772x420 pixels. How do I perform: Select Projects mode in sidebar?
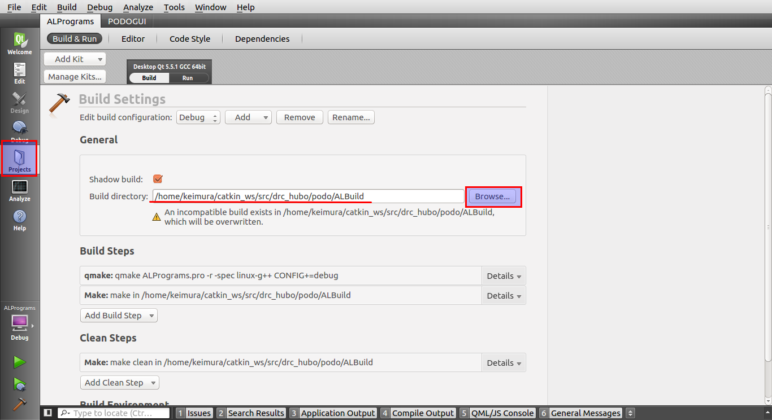point(19,159)
